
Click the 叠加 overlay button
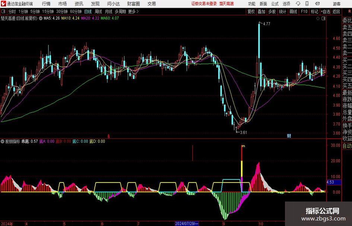(261, 12)
